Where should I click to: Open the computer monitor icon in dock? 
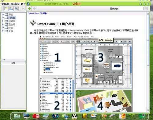pyautogui.click(x=26, y=116)
